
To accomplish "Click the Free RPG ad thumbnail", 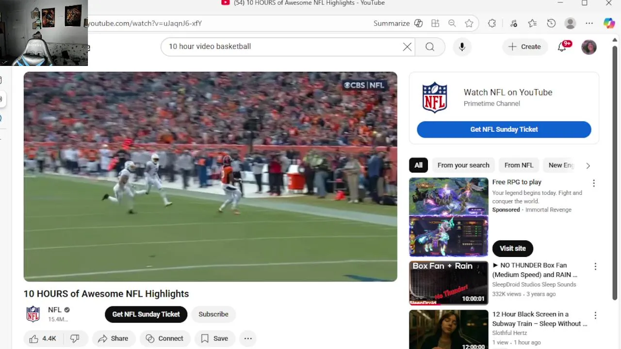I will (449, 217).
